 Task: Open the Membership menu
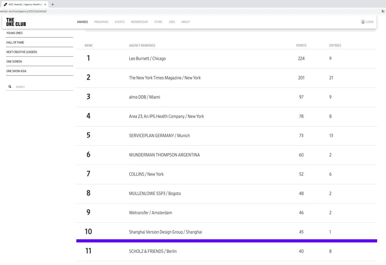click(x=139, y=22)
